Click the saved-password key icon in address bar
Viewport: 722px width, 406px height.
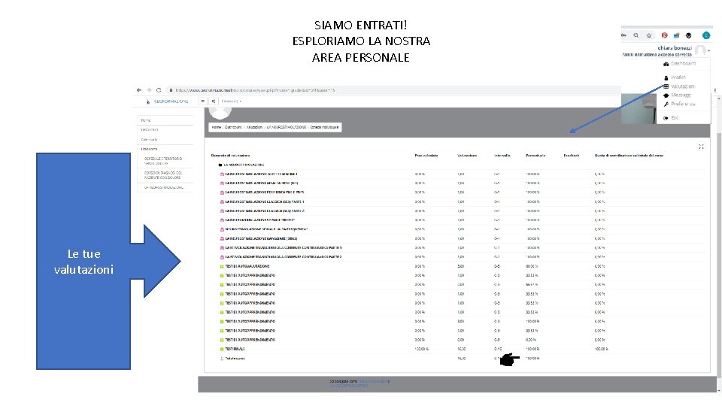pyautogui.click(x=624, y=35)
